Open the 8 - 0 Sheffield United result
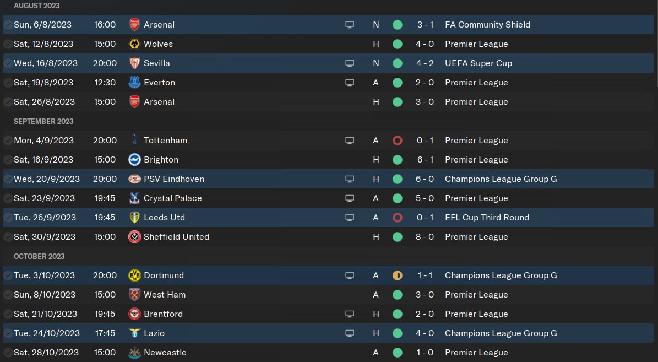The image size is (658, 362). 425,237
